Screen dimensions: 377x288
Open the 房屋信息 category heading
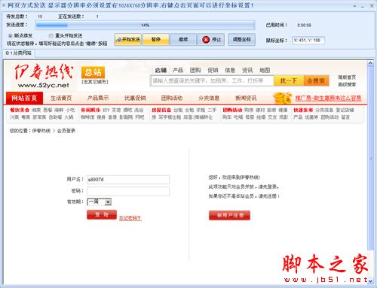(x=161, y=110)
